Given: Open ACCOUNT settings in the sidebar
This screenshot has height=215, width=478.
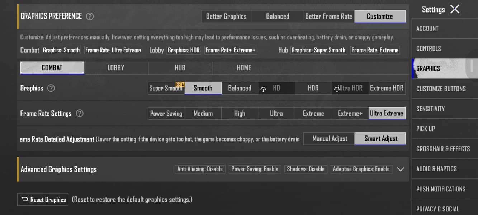Looking at the screenshot, I should pos(445,29).
